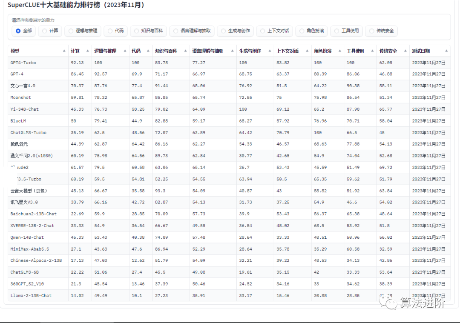The image size is (460, 323).
Task: Sort by 逻辑与推理 column arrow
Action: pyautogui.click(x=125, y=51)
